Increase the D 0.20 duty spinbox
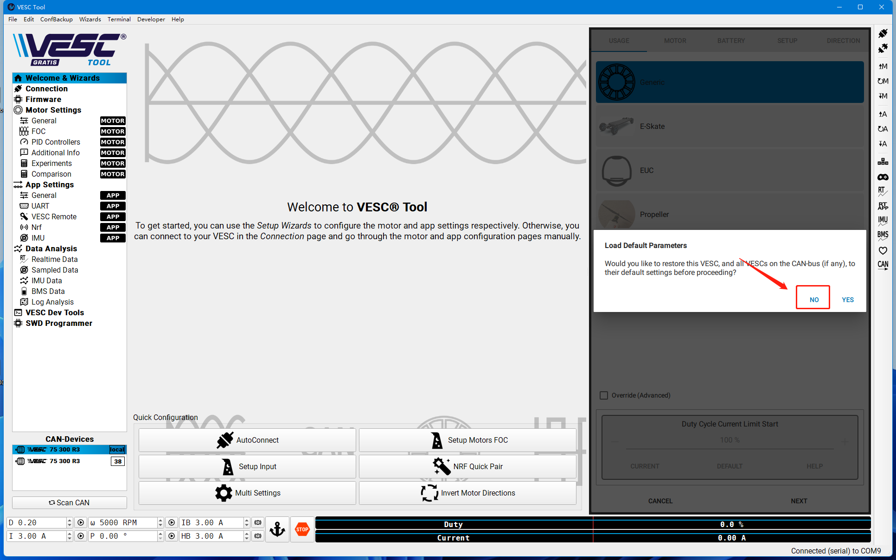896x560 pixels. coord(69,520)
